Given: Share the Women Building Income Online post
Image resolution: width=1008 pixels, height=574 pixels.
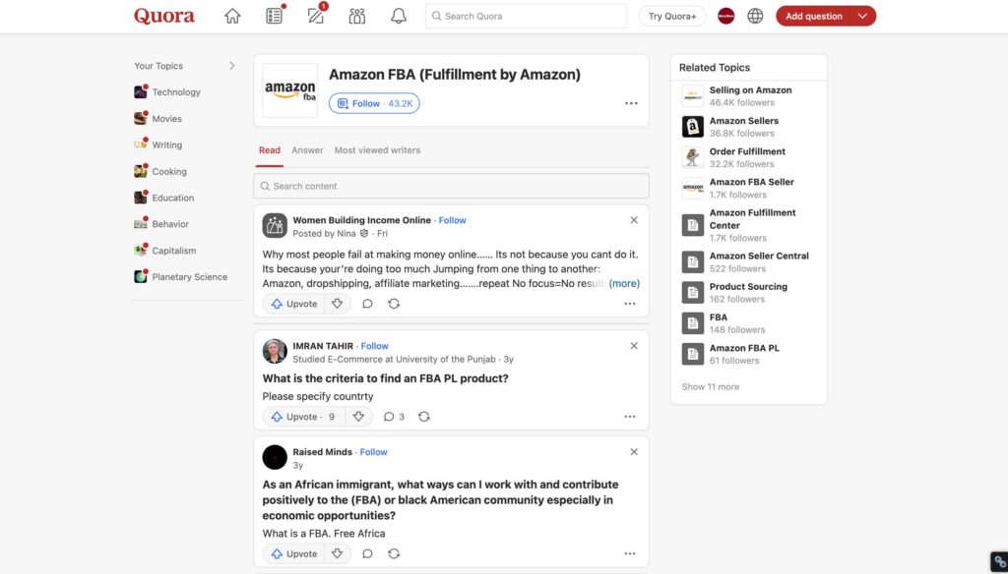Looking at the screenshot, I should pos(394,304).
